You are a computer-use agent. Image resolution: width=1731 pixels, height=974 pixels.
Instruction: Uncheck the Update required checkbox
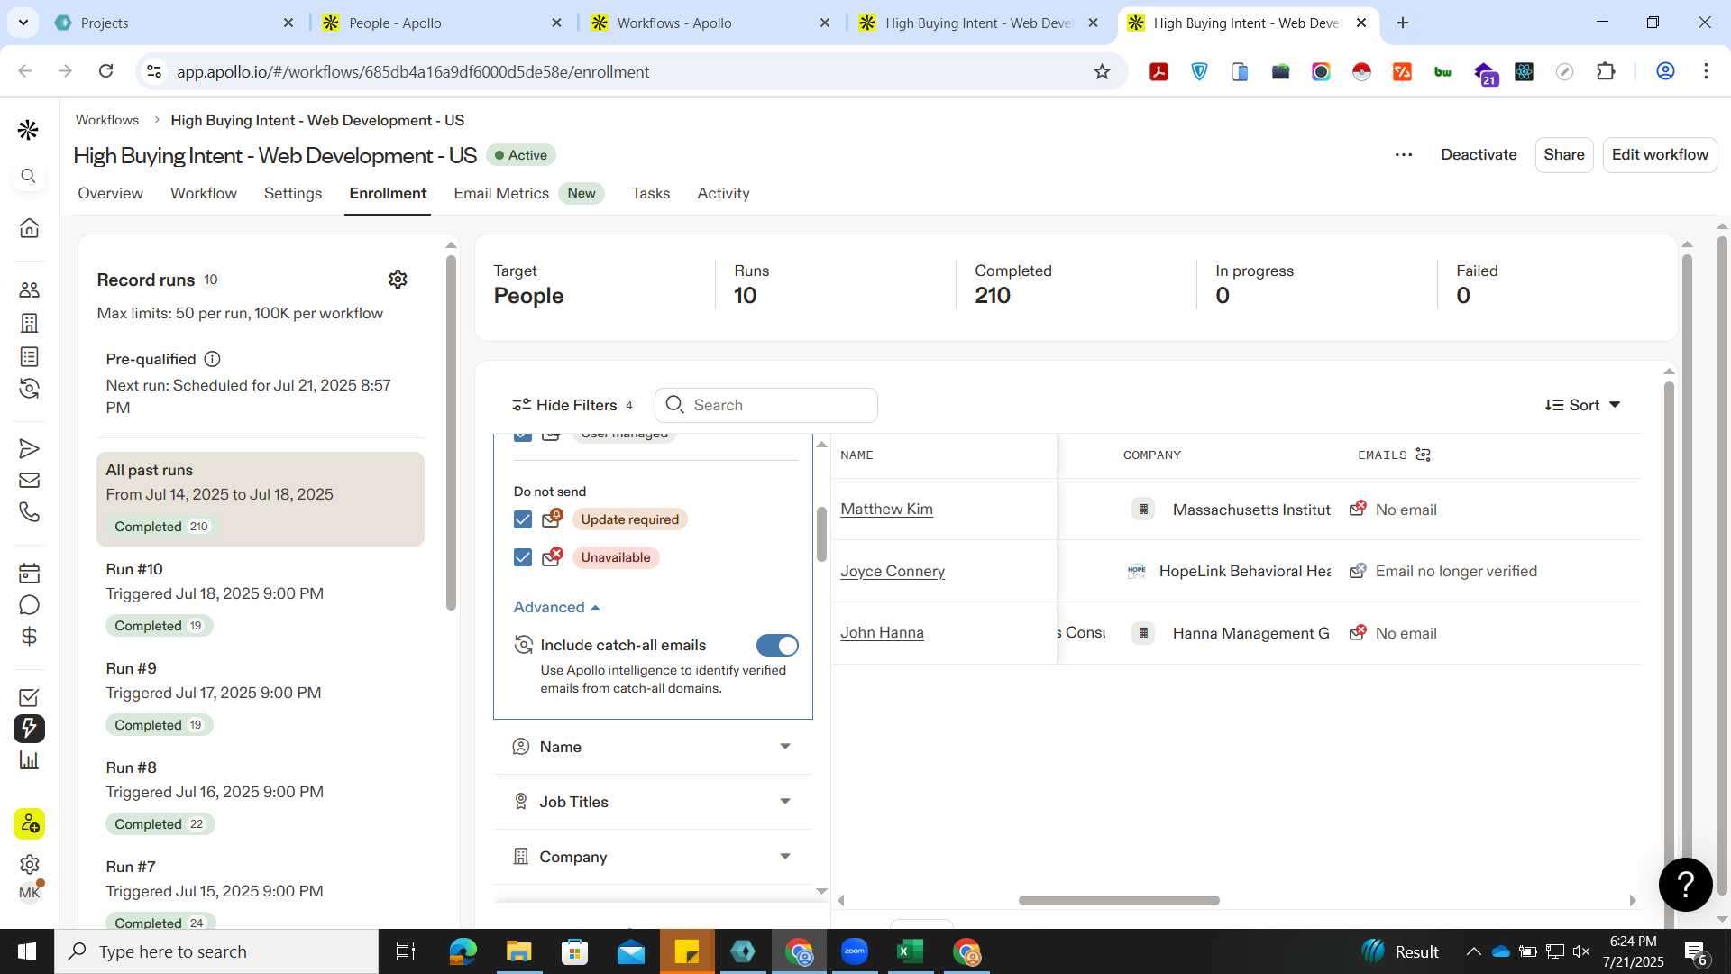[523, 519]
